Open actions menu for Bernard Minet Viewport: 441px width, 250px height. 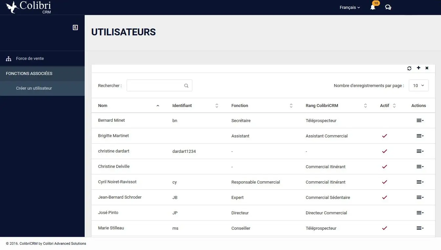(x=420, y=120)
